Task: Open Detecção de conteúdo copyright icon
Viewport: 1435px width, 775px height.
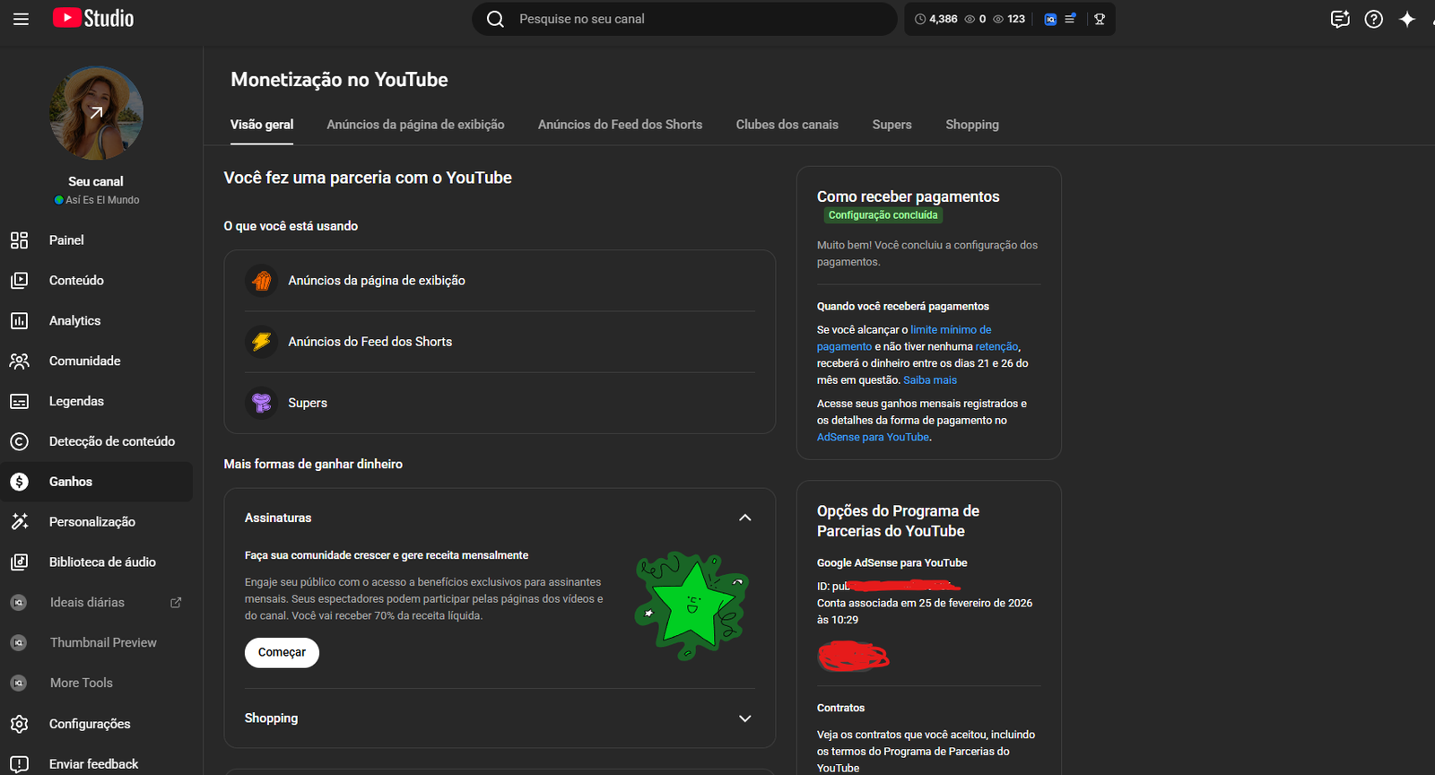Action: 20,441
